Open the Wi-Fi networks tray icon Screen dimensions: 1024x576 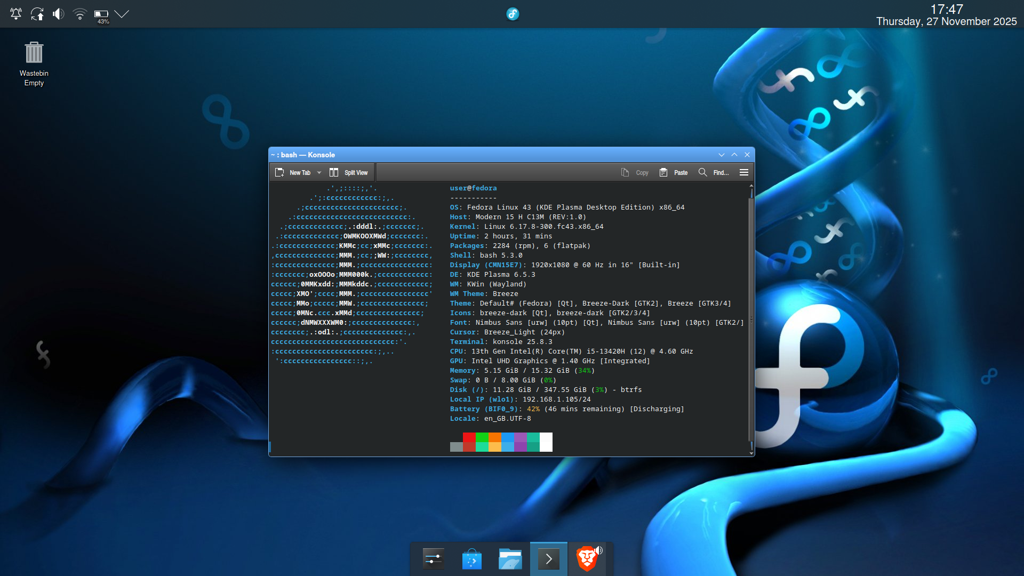pos(79,14)
